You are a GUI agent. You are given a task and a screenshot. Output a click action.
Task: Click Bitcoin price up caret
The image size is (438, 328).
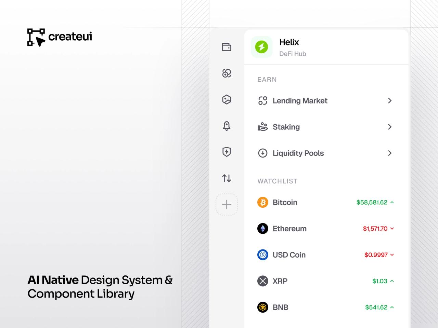pos(392,202)
